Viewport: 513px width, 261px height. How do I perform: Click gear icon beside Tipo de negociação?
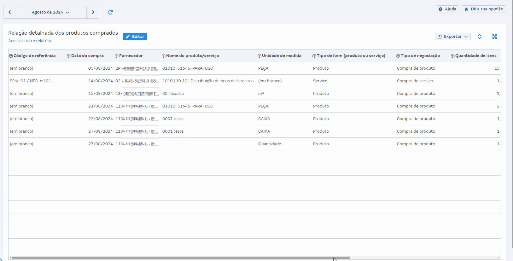click(x=398, y=56)
